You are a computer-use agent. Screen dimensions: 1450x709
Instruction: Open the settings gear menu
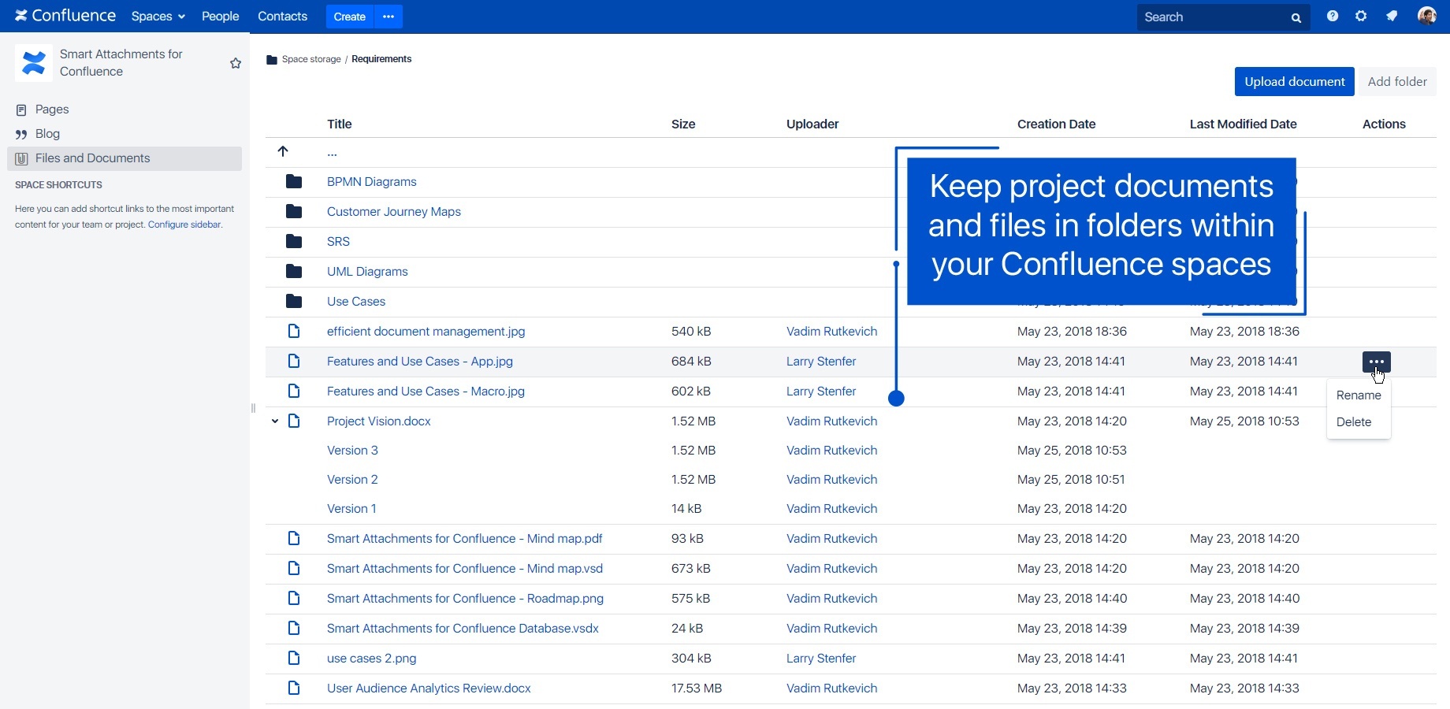(1361, 17)
